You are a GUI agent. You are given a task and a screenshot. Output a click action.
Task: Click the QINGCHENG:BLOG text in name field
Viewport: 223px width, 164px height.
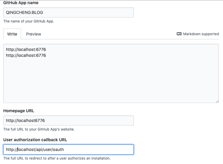25,13
